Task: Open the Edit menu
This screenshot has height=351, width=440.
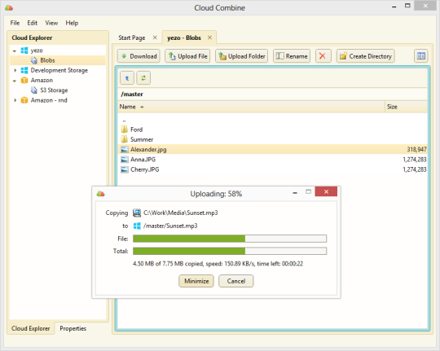Action: point(33,23)
